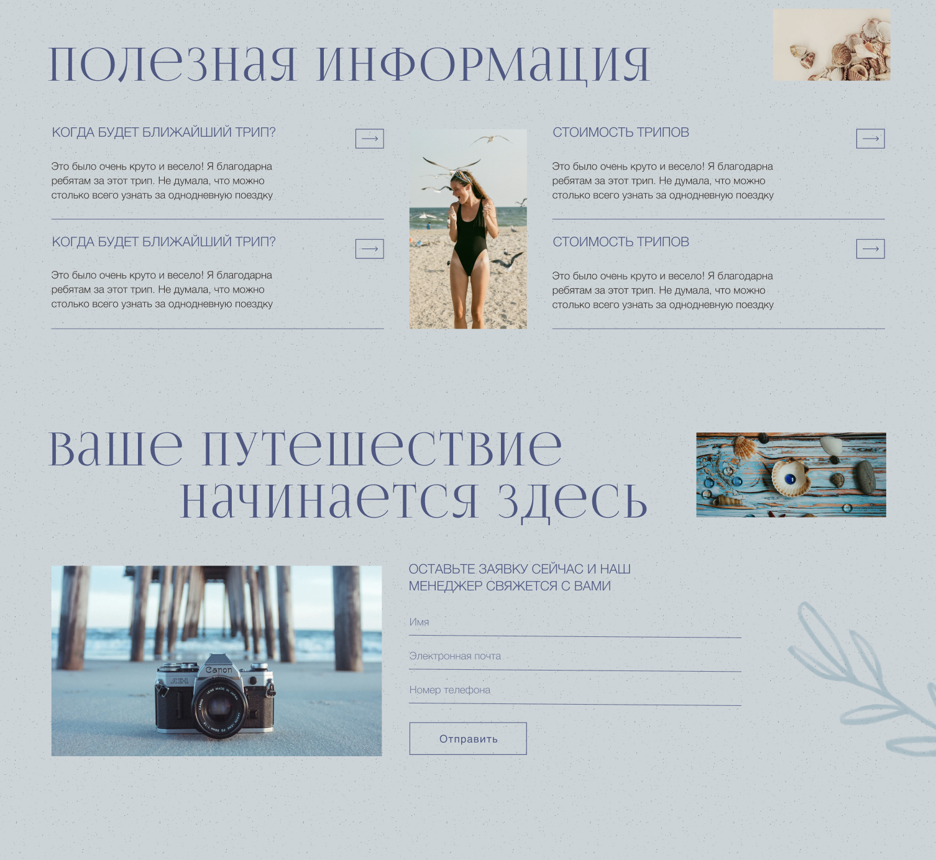936x860 pixels.
Task: Open arrow icon next to lower 'СТОИМОСТЬ ТРИПОВ'
Action: (x=870, y=249)
